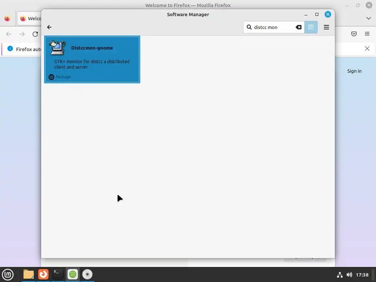Dismiss the Firefox notification bar
Image resolution: width=376 pixels, height=282 pixels.
(x=367, y=49)
